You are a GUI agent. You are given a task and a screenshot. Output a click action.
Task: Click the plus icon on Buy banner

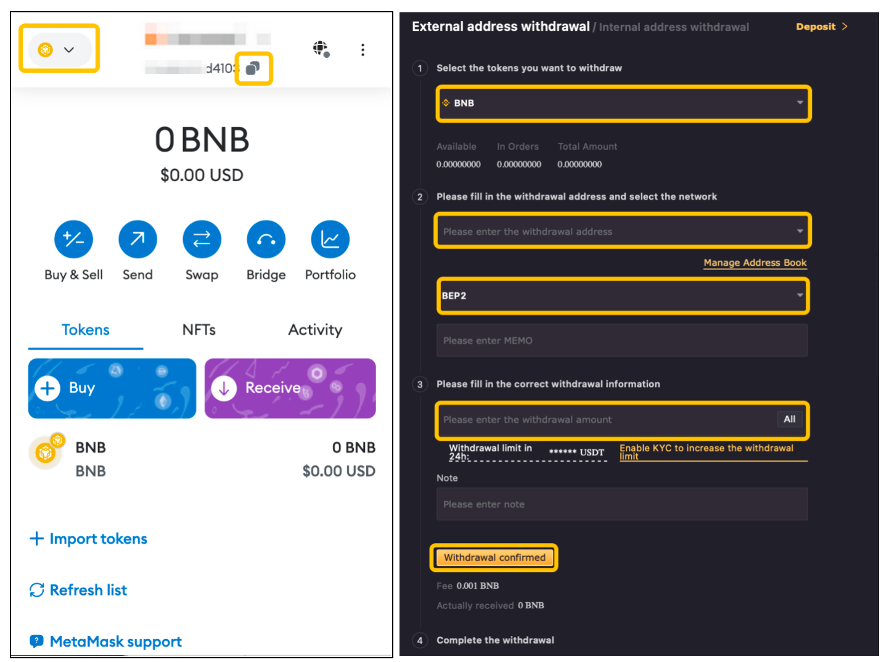coord(47,388)
